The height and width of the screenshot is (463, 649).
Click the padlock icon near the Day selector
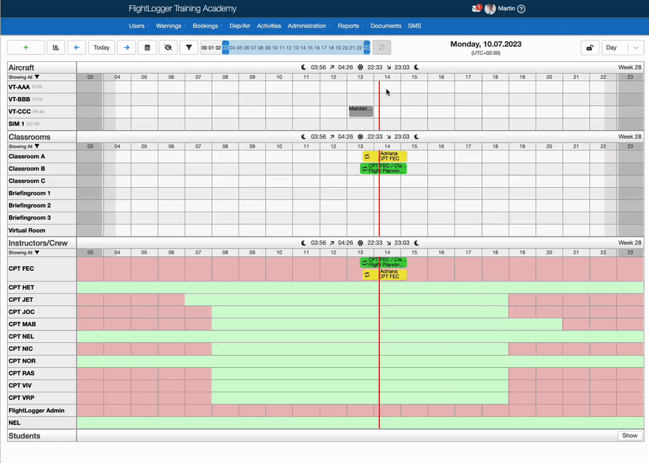pos(589,48)
